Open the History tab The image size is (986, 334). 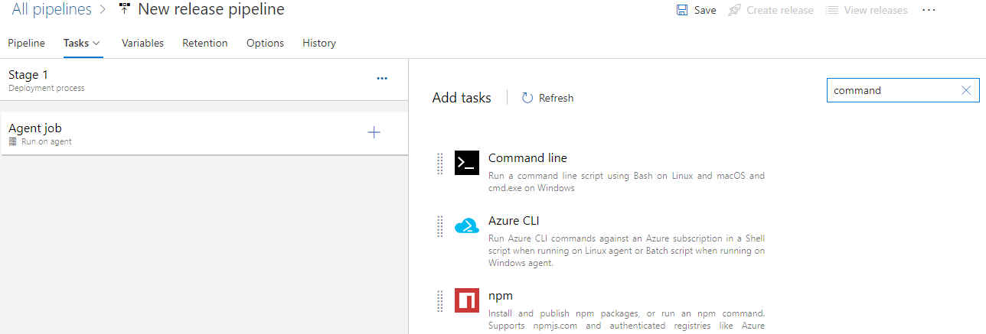(319, 44)
